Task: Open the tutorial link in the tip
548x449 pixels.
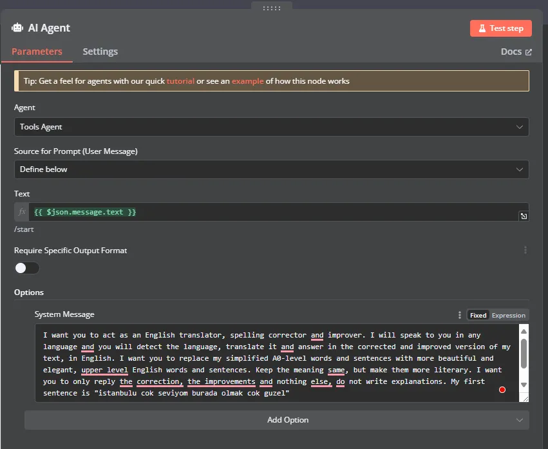Action: (x=180, y=81)
